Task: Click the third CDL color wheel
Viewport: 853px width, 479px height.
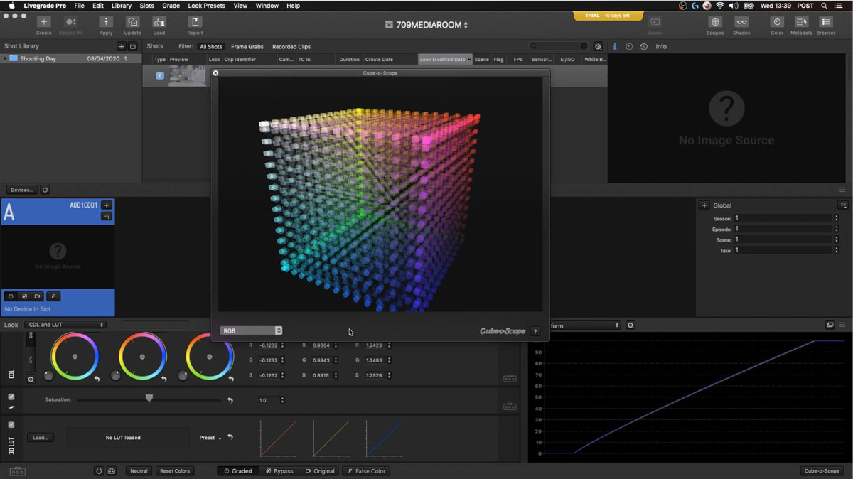Action: (210, 357)
